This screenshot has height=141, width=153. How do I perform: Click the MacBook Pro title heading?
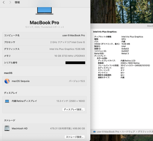(x=45, y=22)
